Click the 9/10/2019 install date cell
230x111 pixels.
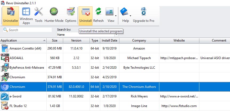pyautogui.click(x=110, y=48)
